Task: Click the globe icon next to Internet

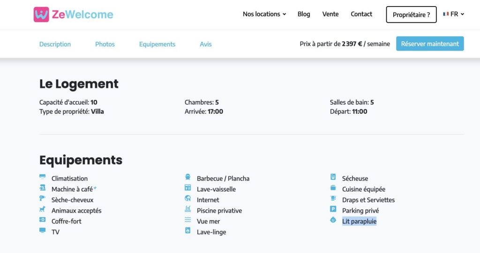Action: [187, 198]
